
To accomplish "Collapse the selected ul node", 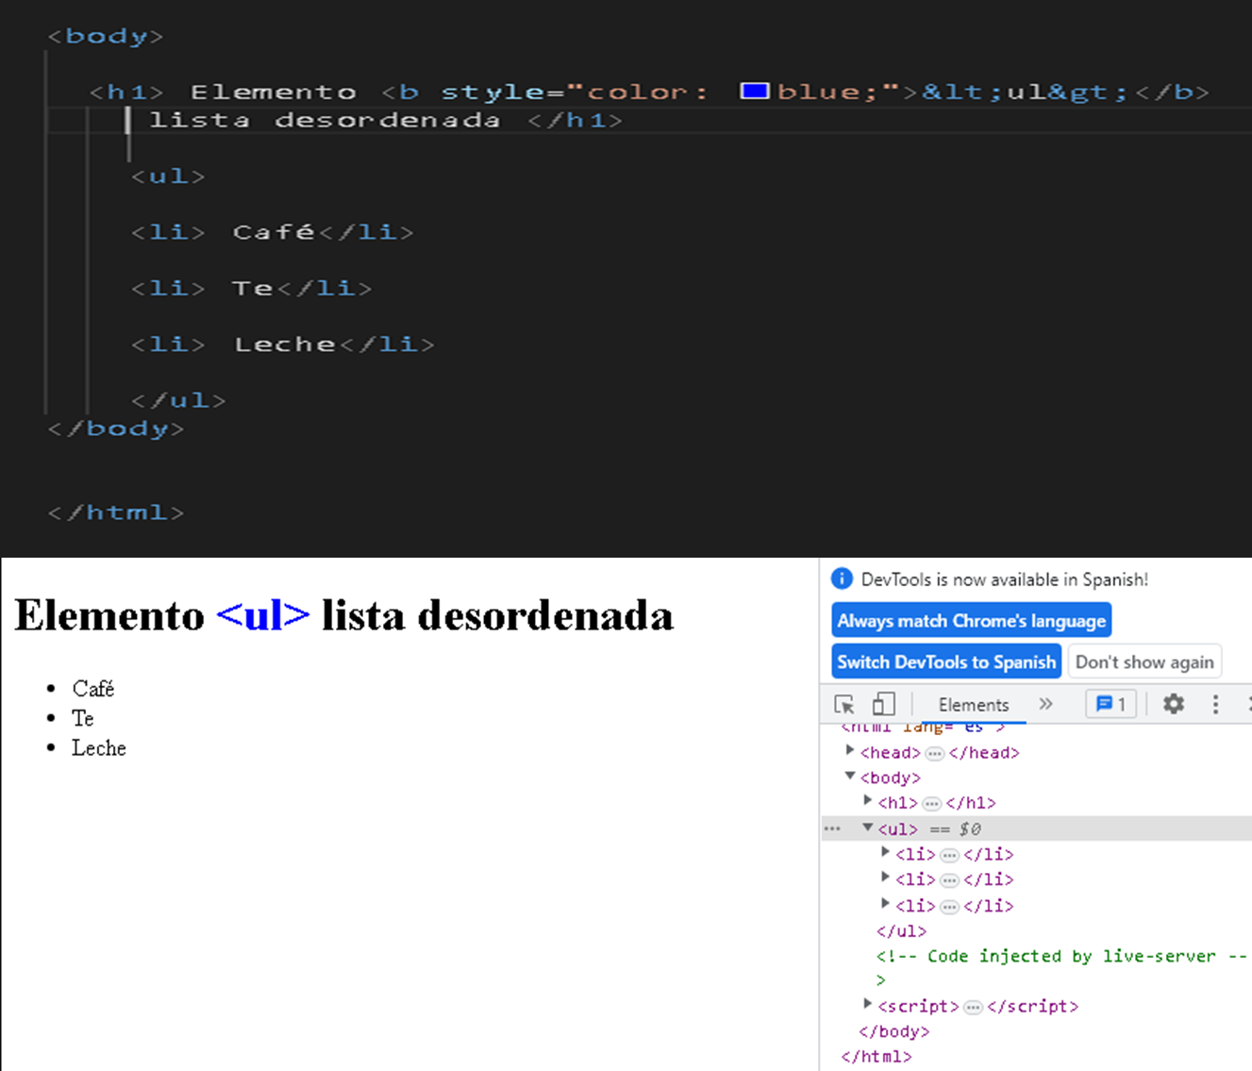I will 867,828.
